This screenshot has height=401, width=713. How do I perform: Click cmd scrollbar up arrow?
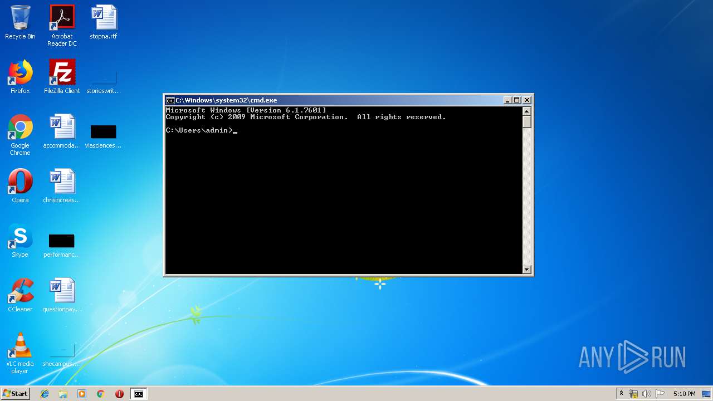(527, 111)
